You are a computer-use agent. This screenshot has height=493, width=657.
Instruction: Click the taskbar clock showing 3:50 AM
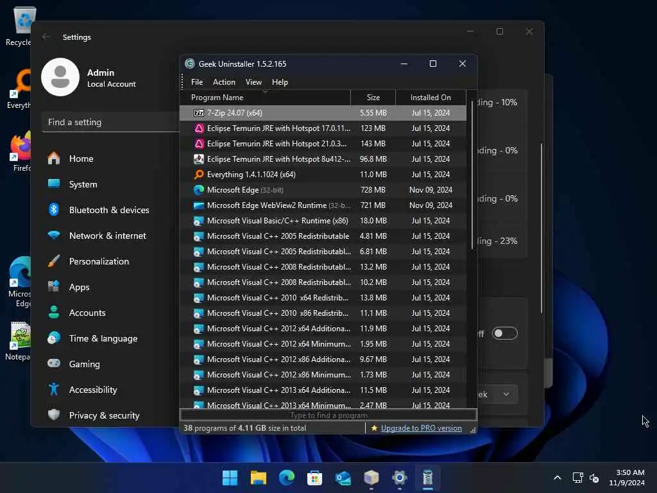627,478
